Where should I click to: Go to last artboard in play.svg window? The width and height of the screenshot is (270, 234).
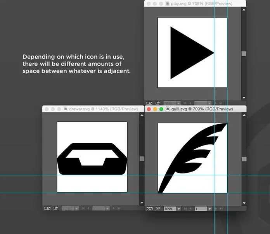(221, 103)
